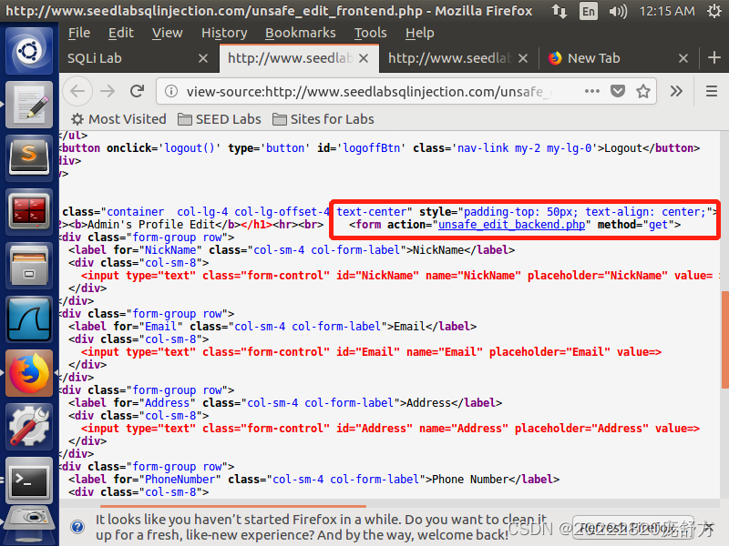Open the Terminator terminal dock icon
Screen dimensions: 729x546
click(x=29, y=212)
